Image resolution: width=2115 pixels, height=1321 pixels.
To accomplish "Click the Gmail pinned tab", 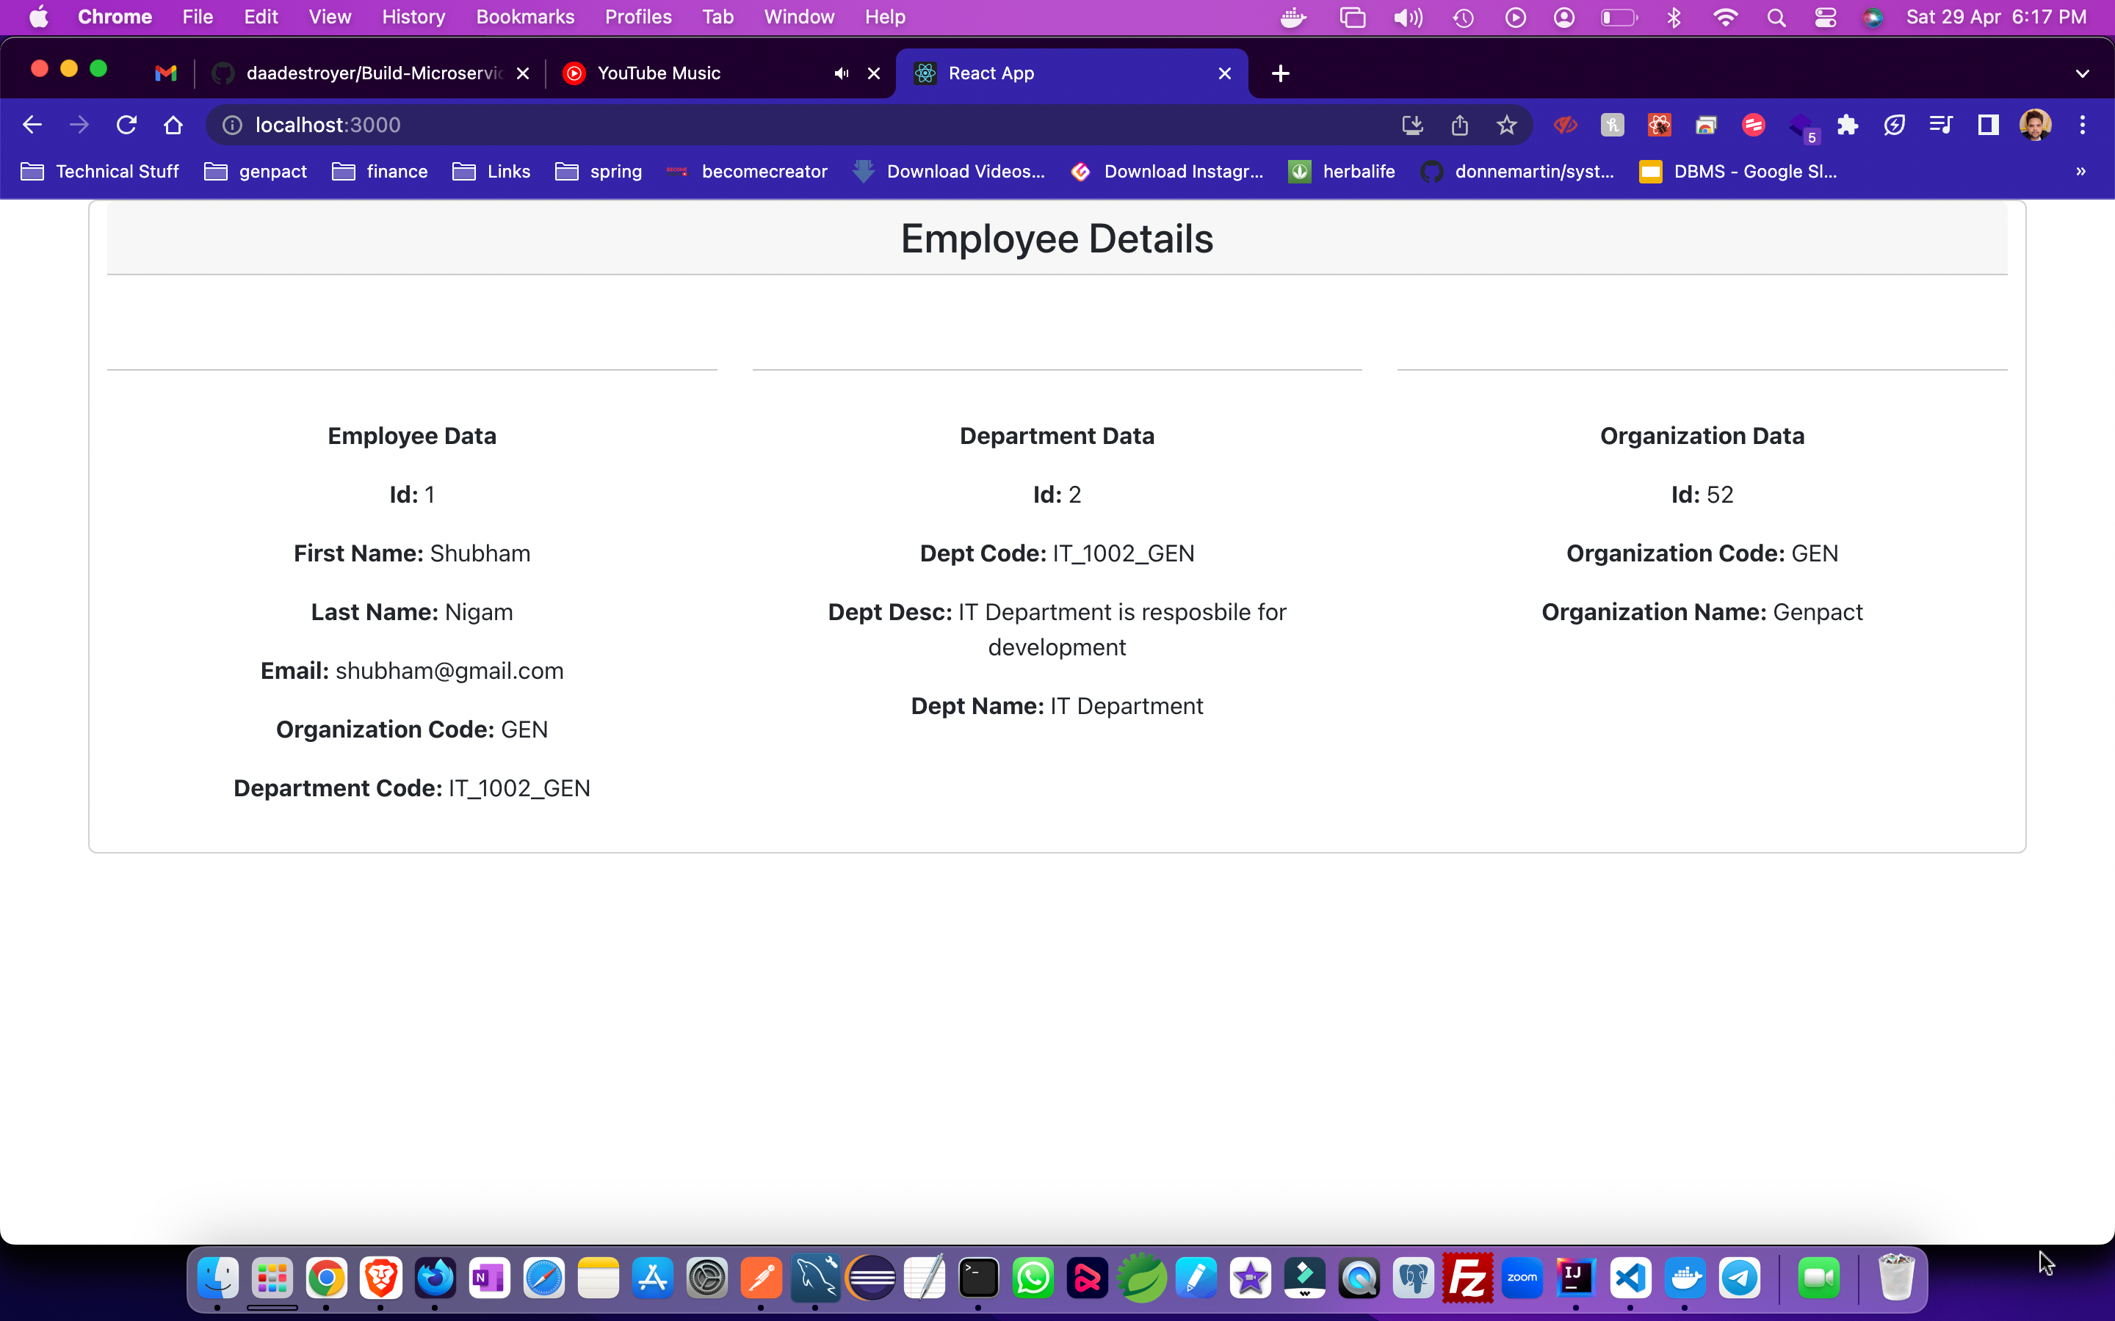I will (165, 73).
